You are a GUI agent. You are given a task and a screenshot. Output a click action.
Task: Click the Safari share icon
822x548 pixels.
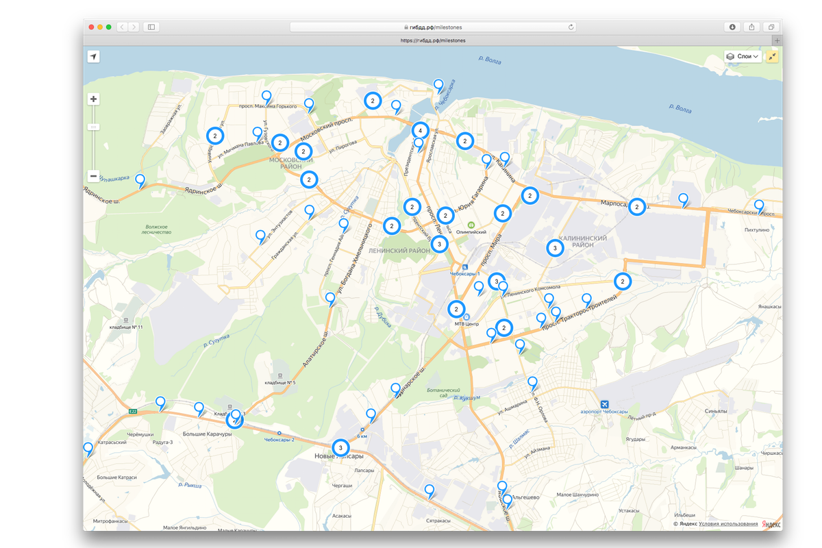(751, 27)
